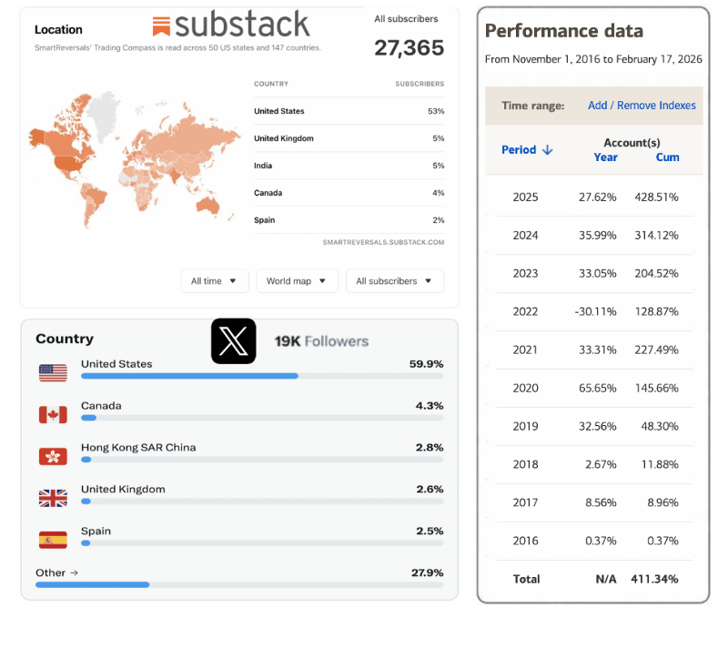Click the 65.65% year return for 2020
The height and width of the screenshot is (669, 728).
(x=597, y=388)
